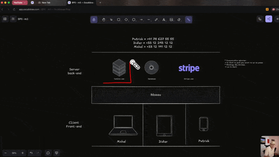Click the zoom in plus button
Screen dimensions: 279x157
point(23,153)
